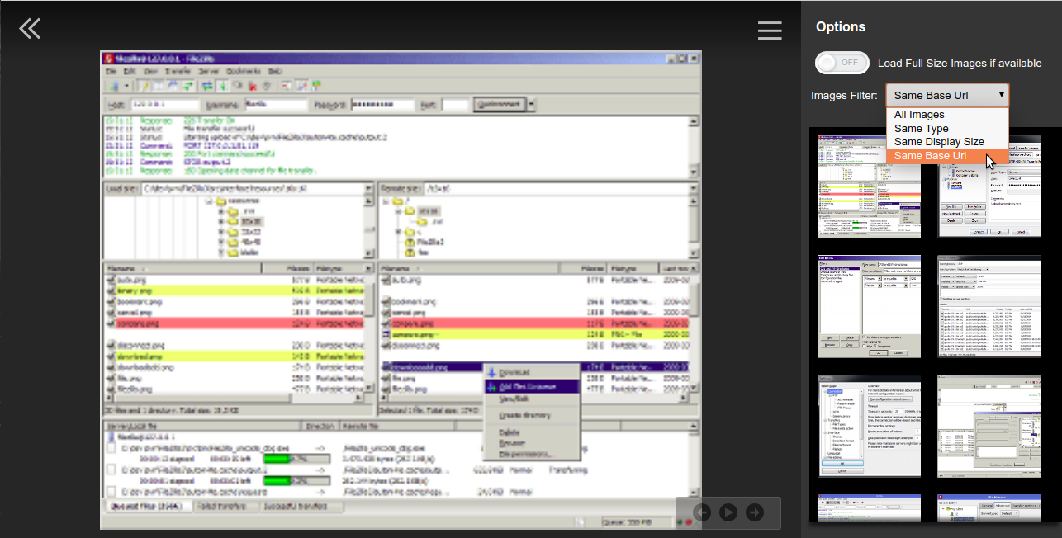
Task: Choose Same Display Size filter option
Action: pyautogui.click(x=947, y=142)
